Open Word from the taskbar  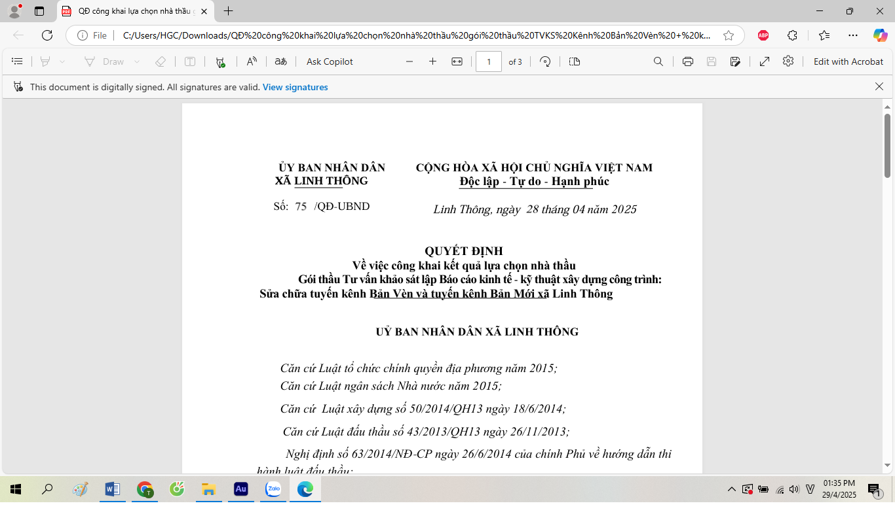(112, 489)
